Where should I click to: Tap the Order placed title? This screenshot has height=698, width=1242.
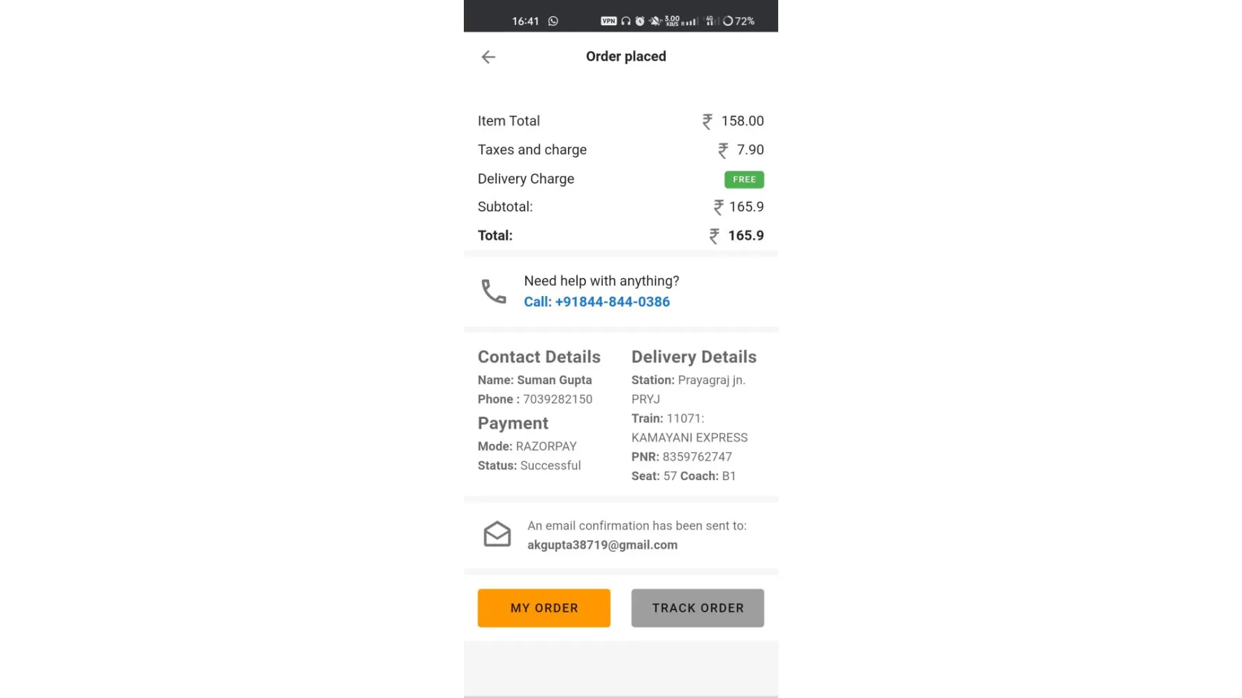point(626,57)
